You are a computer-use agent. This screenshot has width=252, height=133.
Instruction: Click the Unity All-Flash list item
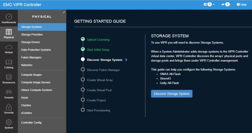tap(169, 83)
